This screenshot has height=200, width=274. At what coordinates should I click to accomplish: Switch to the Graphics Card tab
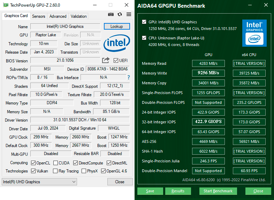pos(16,16)
